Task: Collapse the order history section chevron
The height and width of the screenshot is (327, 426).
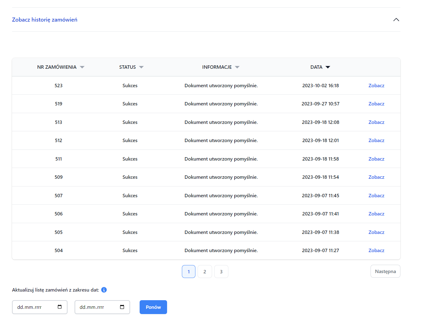Action: coord(396,20)
